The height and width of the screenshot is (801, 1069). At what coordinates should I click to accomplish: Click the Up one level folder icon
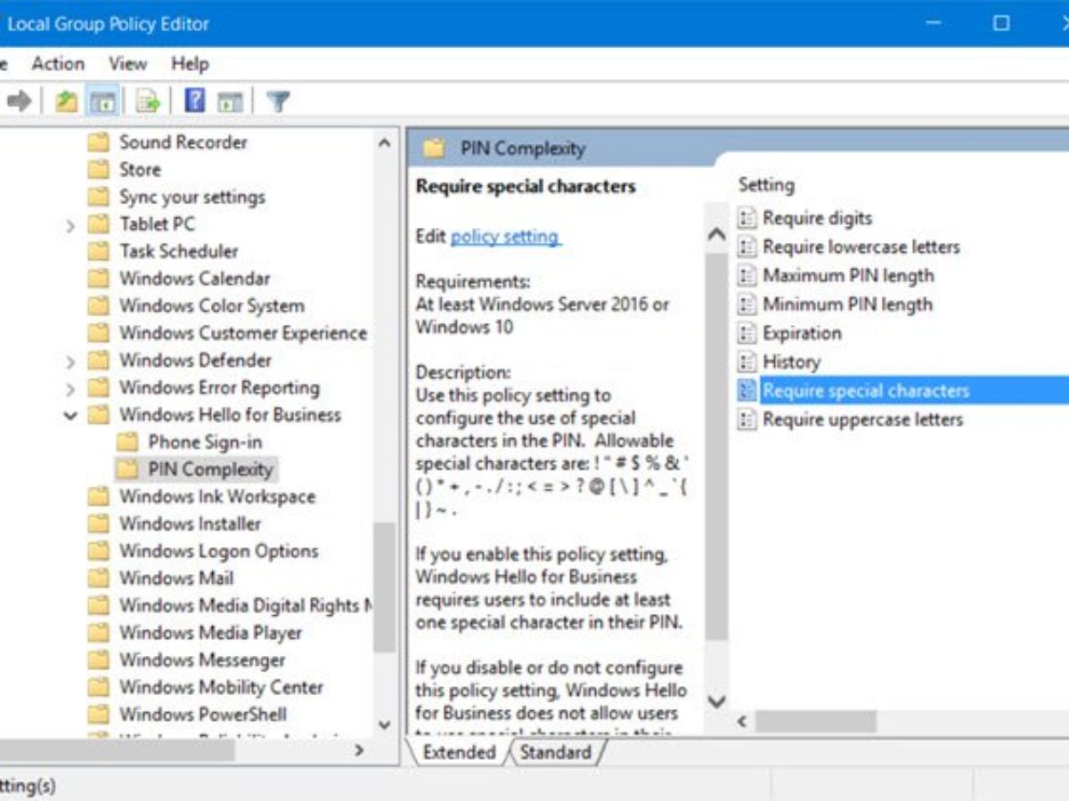click(66, 101)
